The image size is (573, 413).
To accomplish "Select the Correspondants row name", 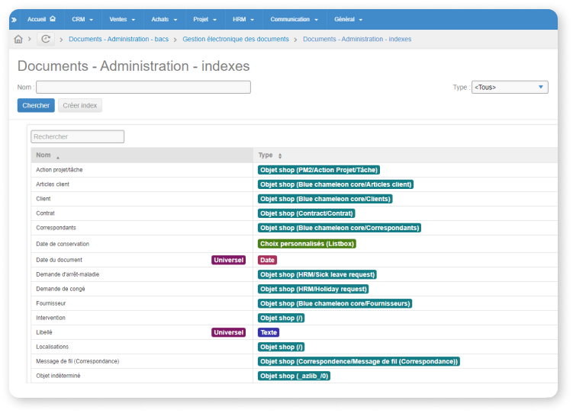I will click(56, 228).
